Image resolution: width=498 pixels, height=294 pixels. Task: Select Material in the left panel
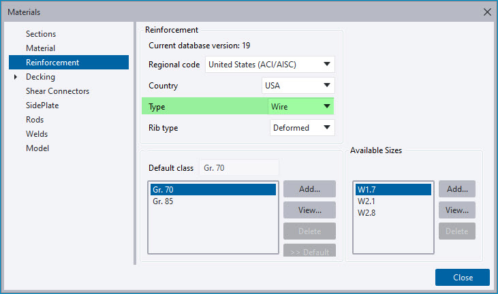[x=40, y=48]
